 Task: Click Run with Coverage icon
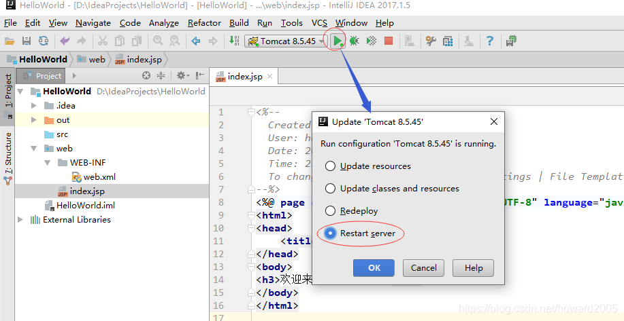click(x=372, y=41)
